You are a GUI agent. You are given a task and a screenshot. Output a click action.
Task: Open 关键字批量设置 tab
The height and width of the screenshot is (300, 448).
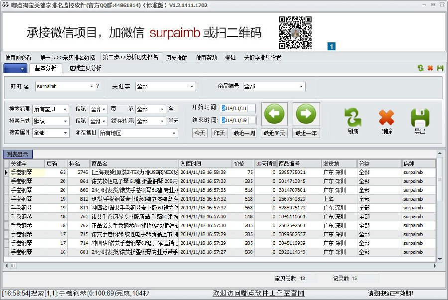[262, 57]
